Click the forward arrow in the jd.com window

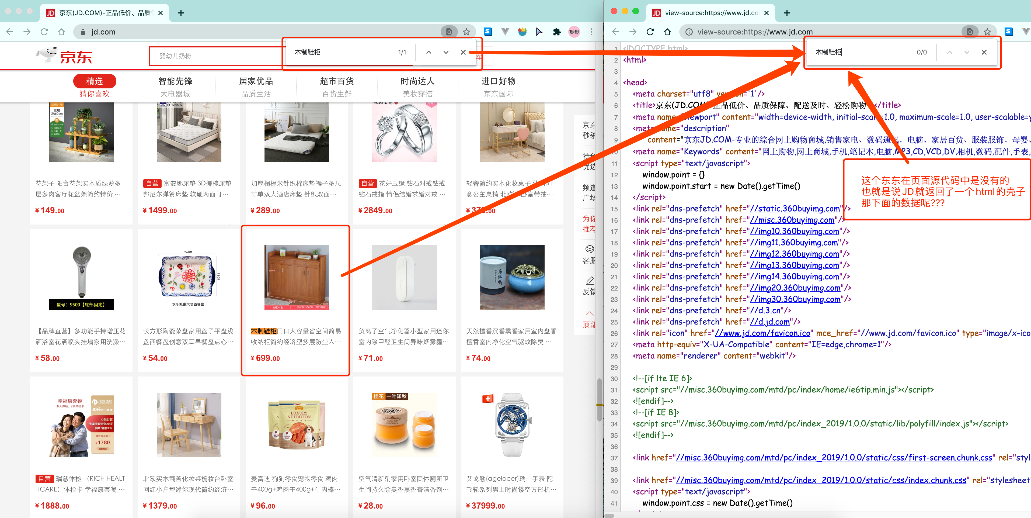[27, 32]
